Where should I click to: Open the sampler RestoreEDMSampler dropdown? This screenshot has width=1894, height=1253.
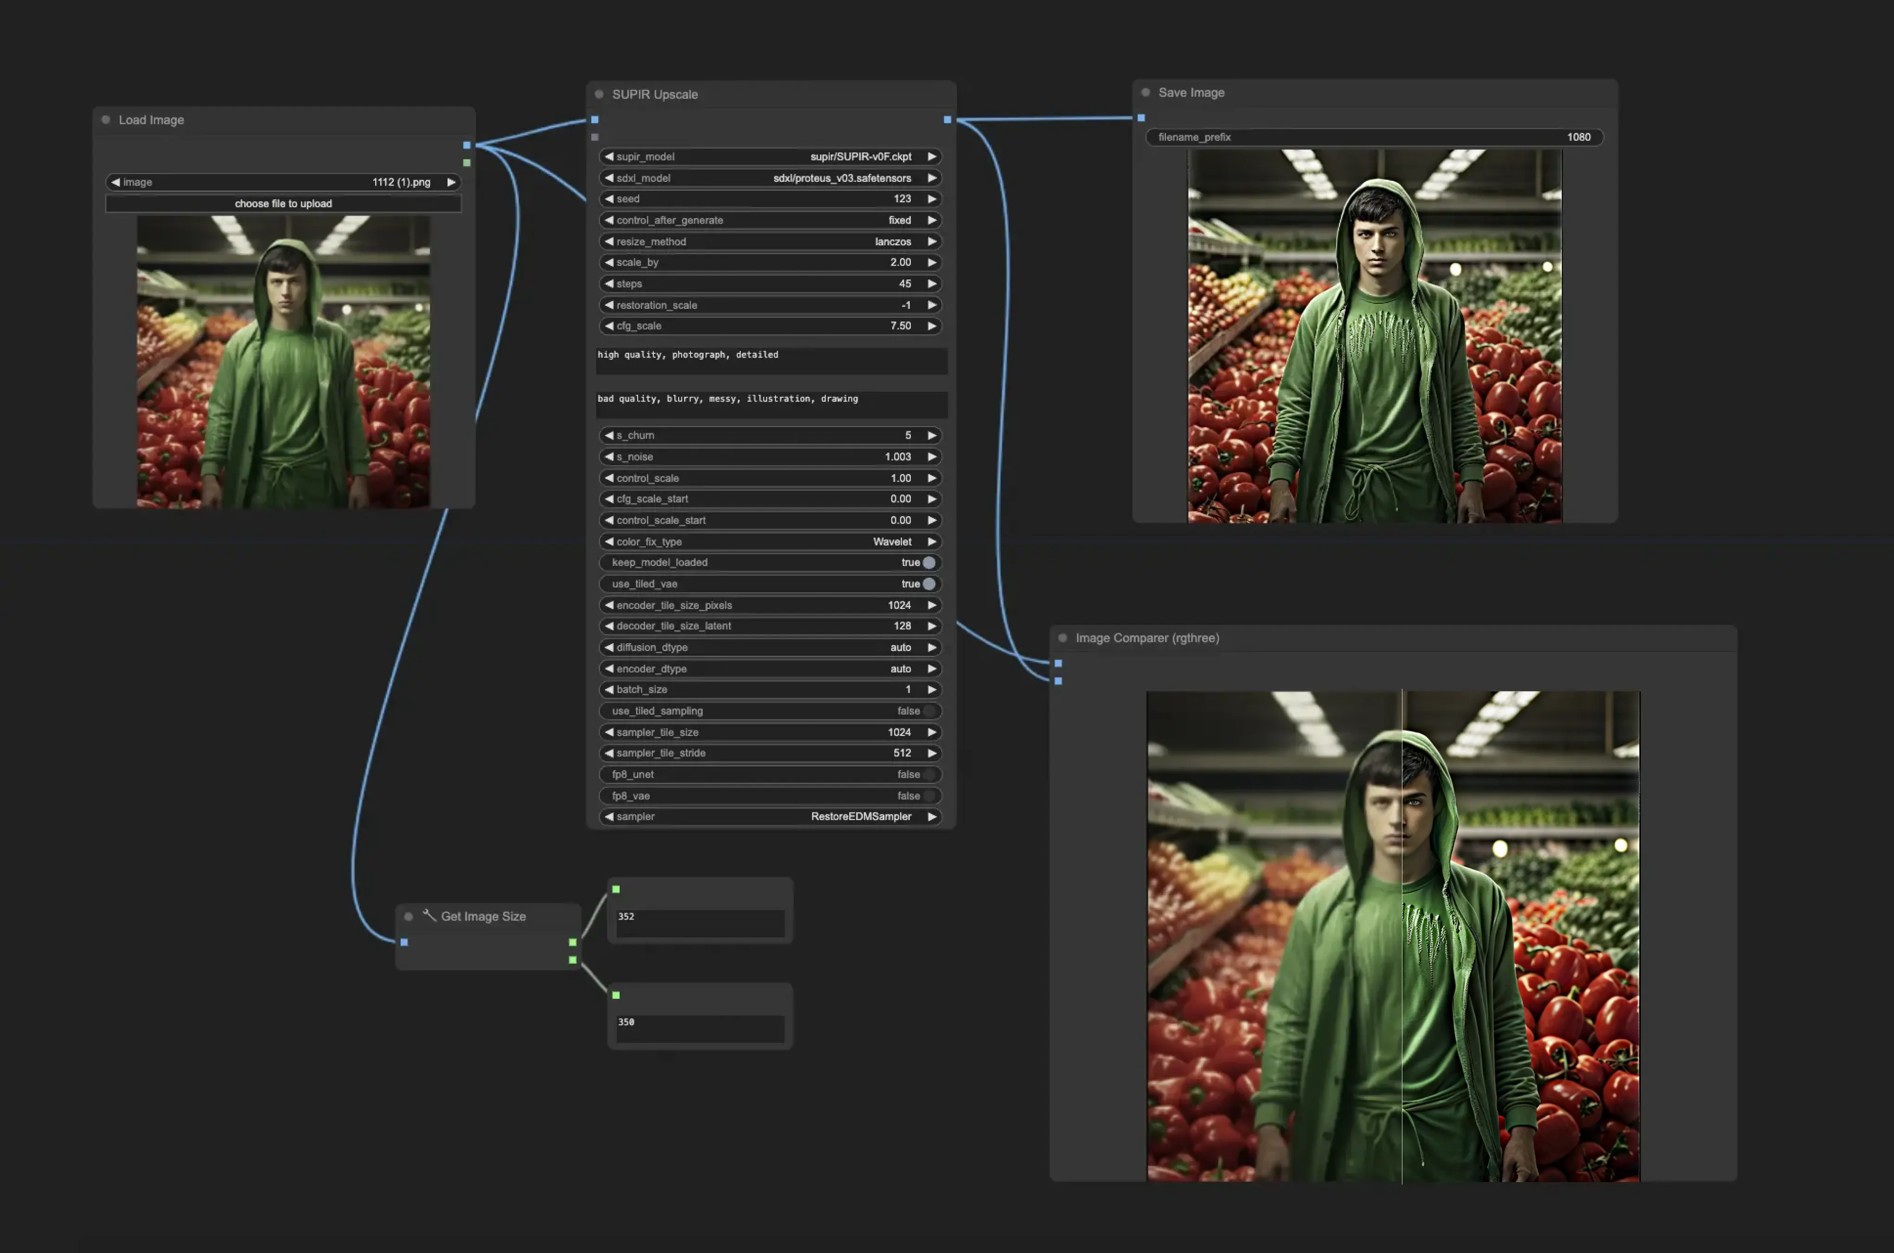point(770,817)
